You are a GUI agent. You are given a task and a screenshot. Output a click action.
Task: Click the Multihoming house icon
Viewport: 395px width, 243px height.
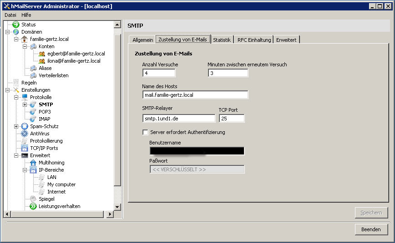pos(33,163)
